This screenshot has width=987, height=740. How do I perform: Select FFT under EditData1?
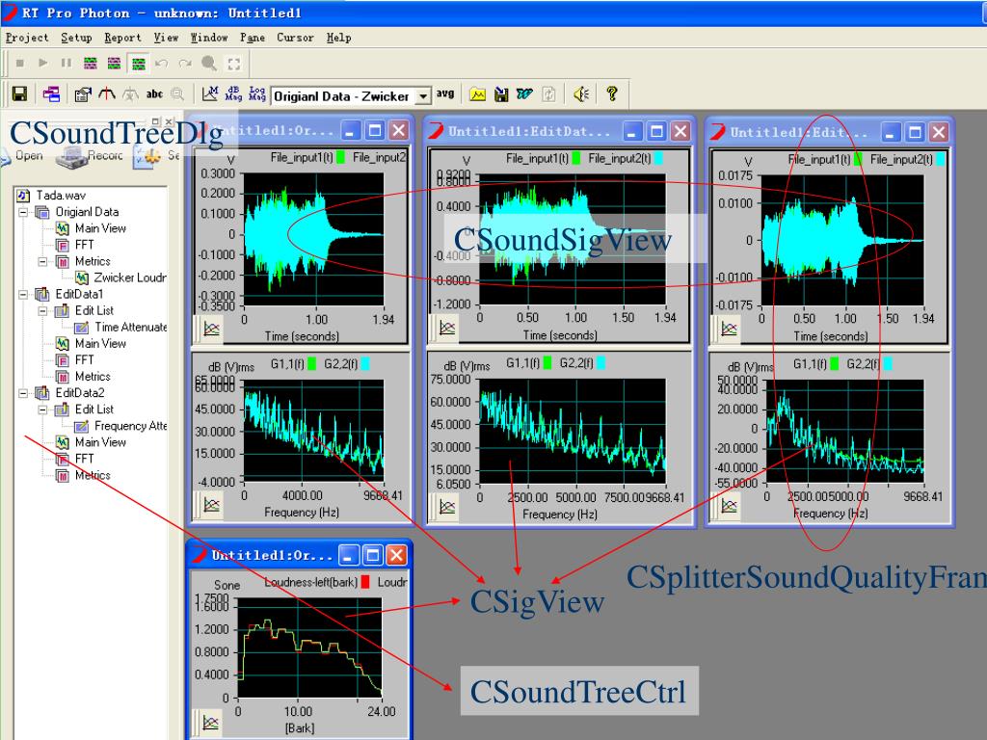pos(85,360)
